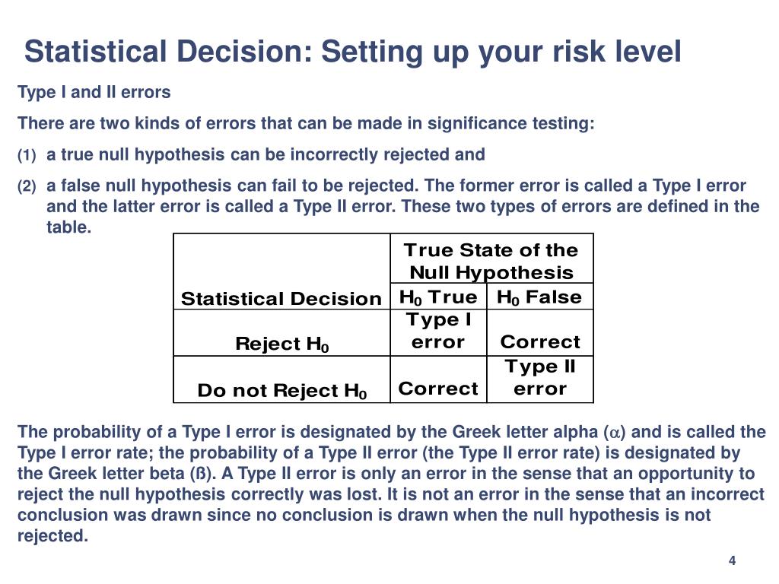Select the "Reject H0" row label

pyautogui.click(x=281, y=344)
